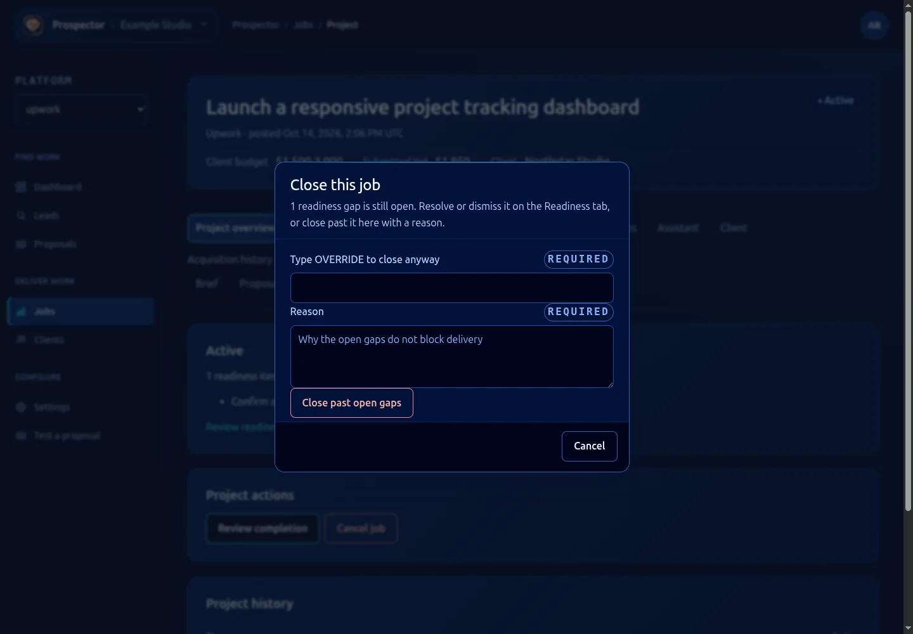913x634 pixels.
Task: Focus the Reason textarea
Action: [x=451, y=356]
